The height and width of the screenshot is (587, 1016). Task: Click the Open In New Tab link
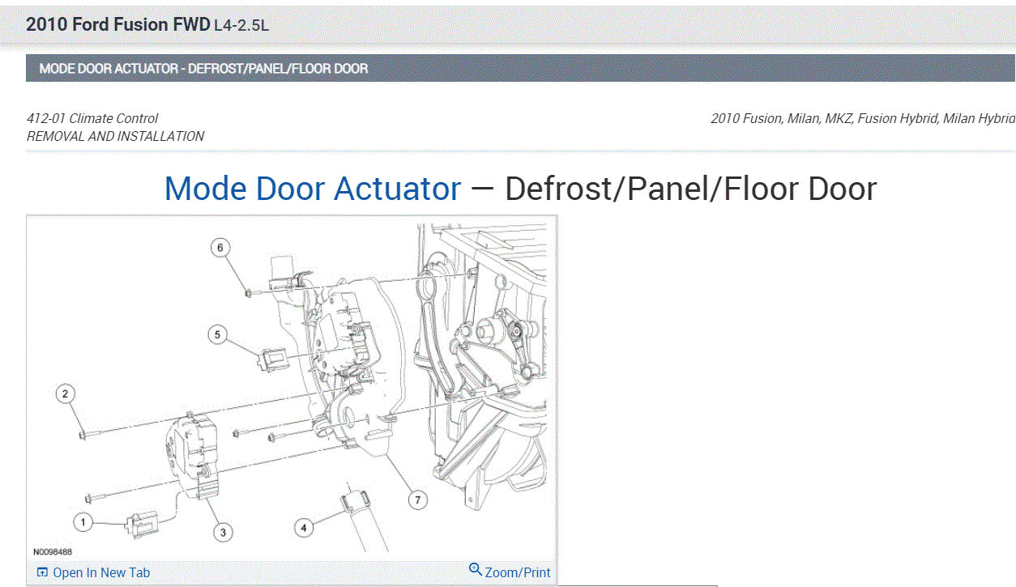(101, 572)
